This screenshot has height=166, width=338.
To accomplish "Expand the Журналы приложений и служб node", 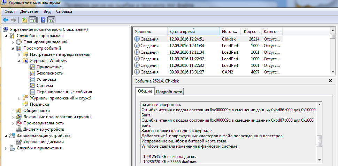I will 20,98.
